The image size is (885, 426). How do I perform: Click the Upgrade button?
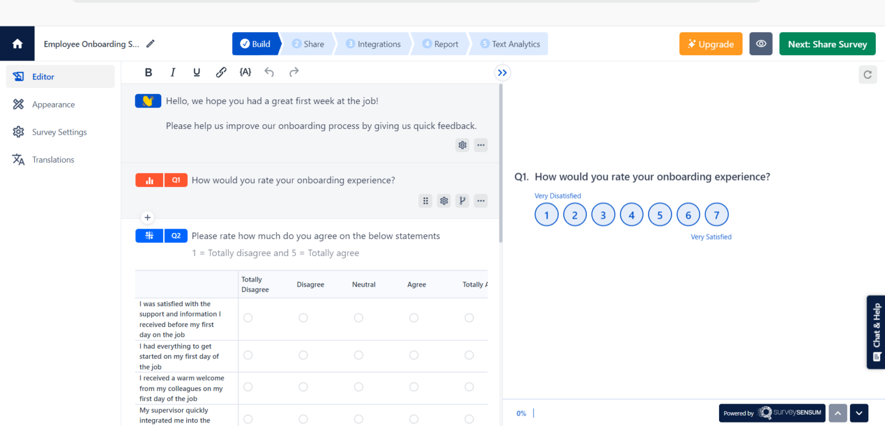click(x=710, y=43)
